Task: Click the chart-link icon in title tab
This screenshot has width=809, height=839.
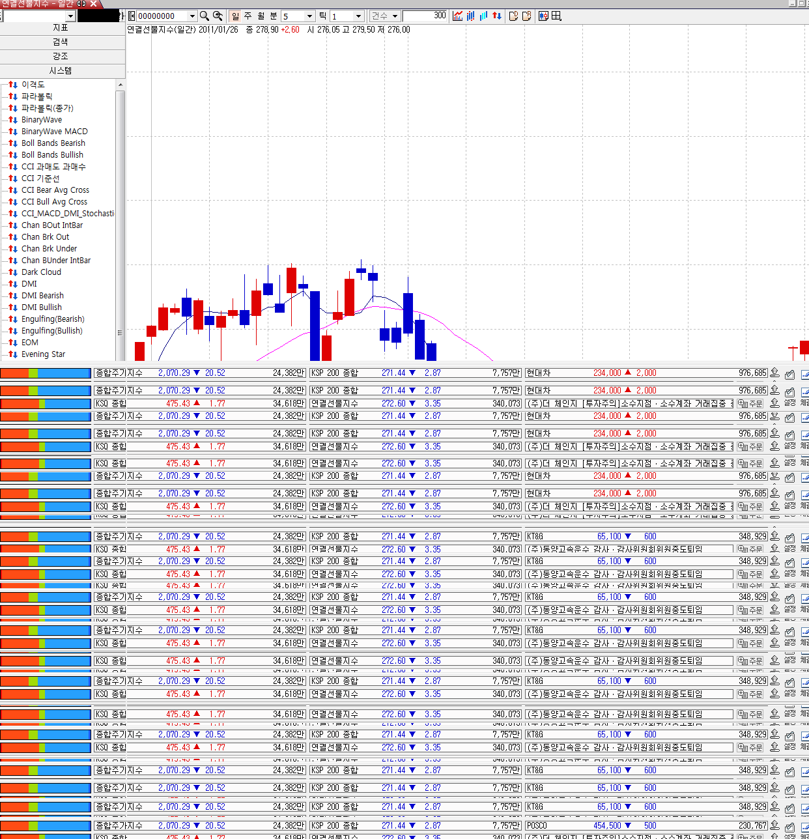Action: (x=82, y=4)
